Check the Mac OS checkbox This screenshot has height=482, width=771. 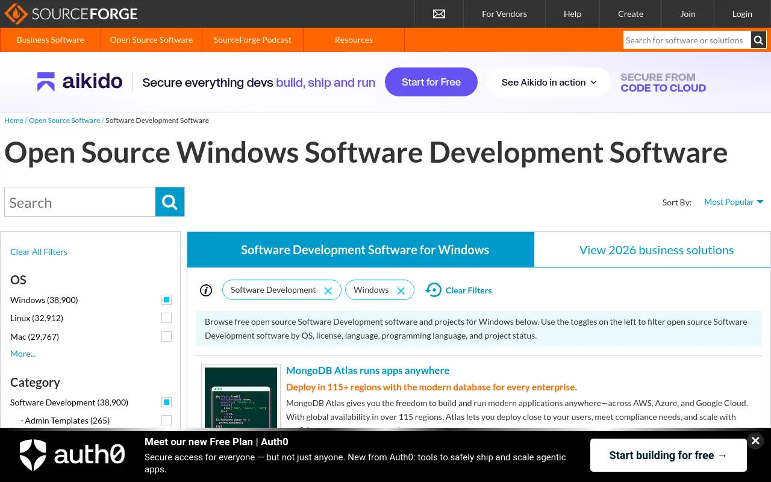click(x=167, y=336)
